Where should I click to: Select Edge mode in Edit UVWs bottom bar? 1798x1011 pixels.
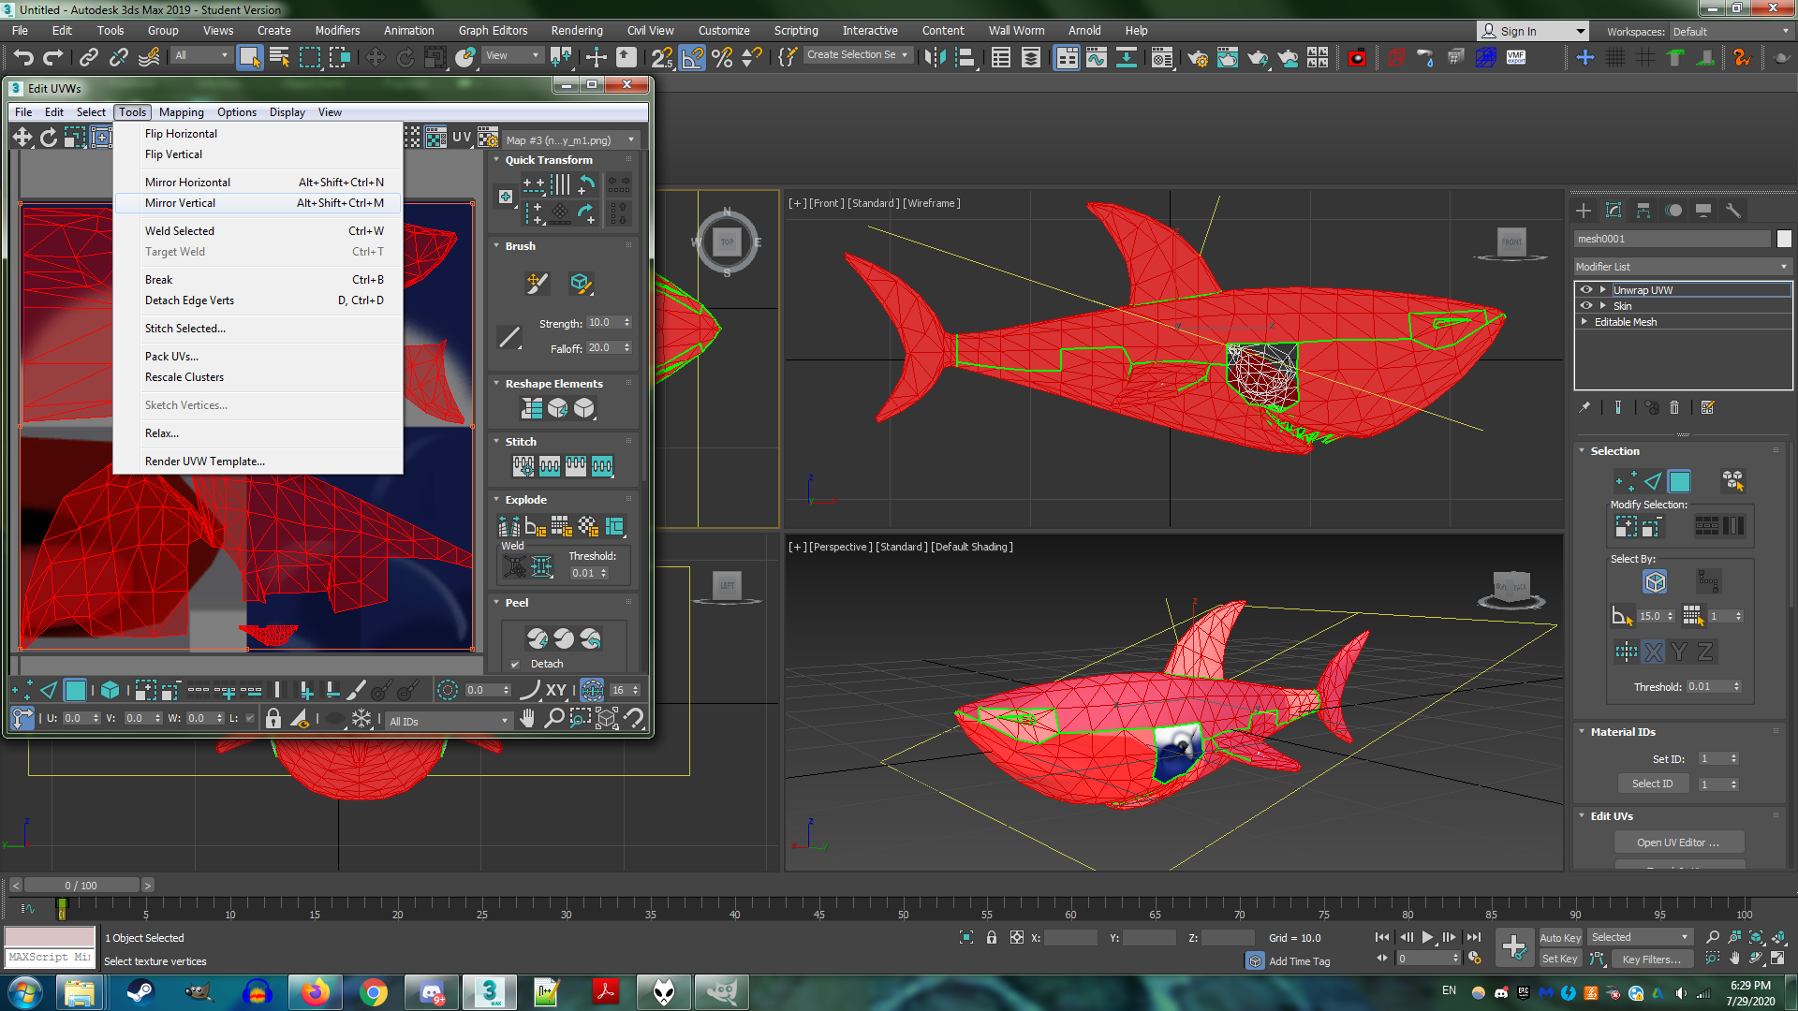tap(50, 691)
